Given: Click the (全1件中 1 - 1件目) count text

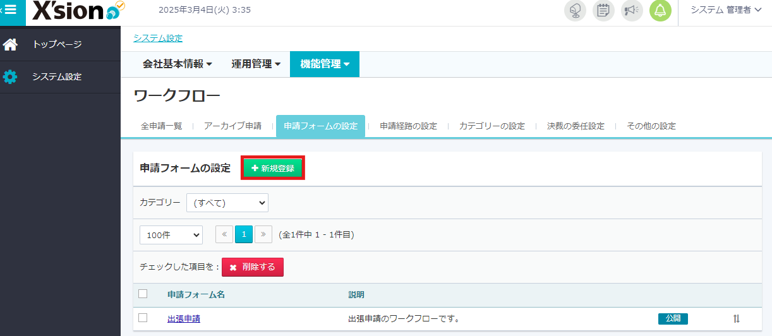Looking at the screenshot, I should pos(317,235).
